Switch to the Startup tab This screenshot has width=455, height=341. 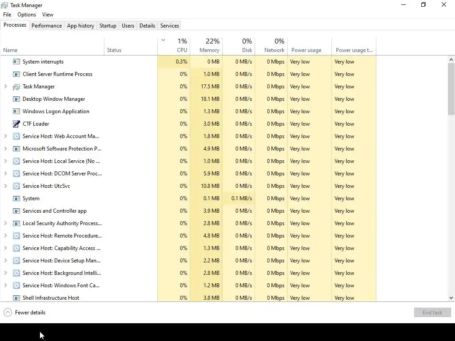pyautogui.click(x=108, y=25)
